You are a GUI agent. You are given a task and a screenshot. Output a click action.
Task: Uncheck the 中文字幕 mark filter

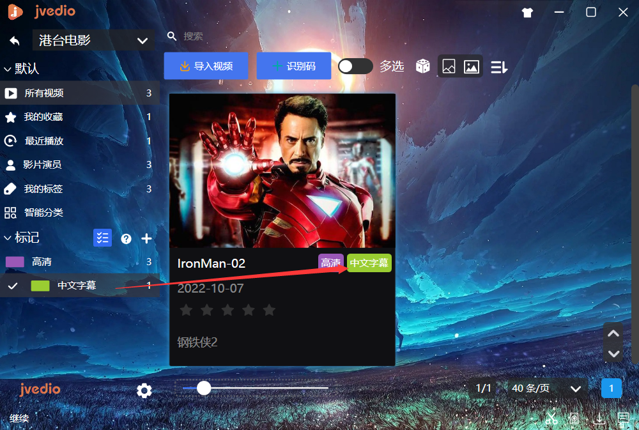pos(13,286)
